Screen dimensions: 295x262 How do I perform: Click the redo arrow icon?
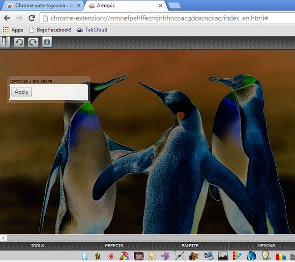(x=33, y=42)
